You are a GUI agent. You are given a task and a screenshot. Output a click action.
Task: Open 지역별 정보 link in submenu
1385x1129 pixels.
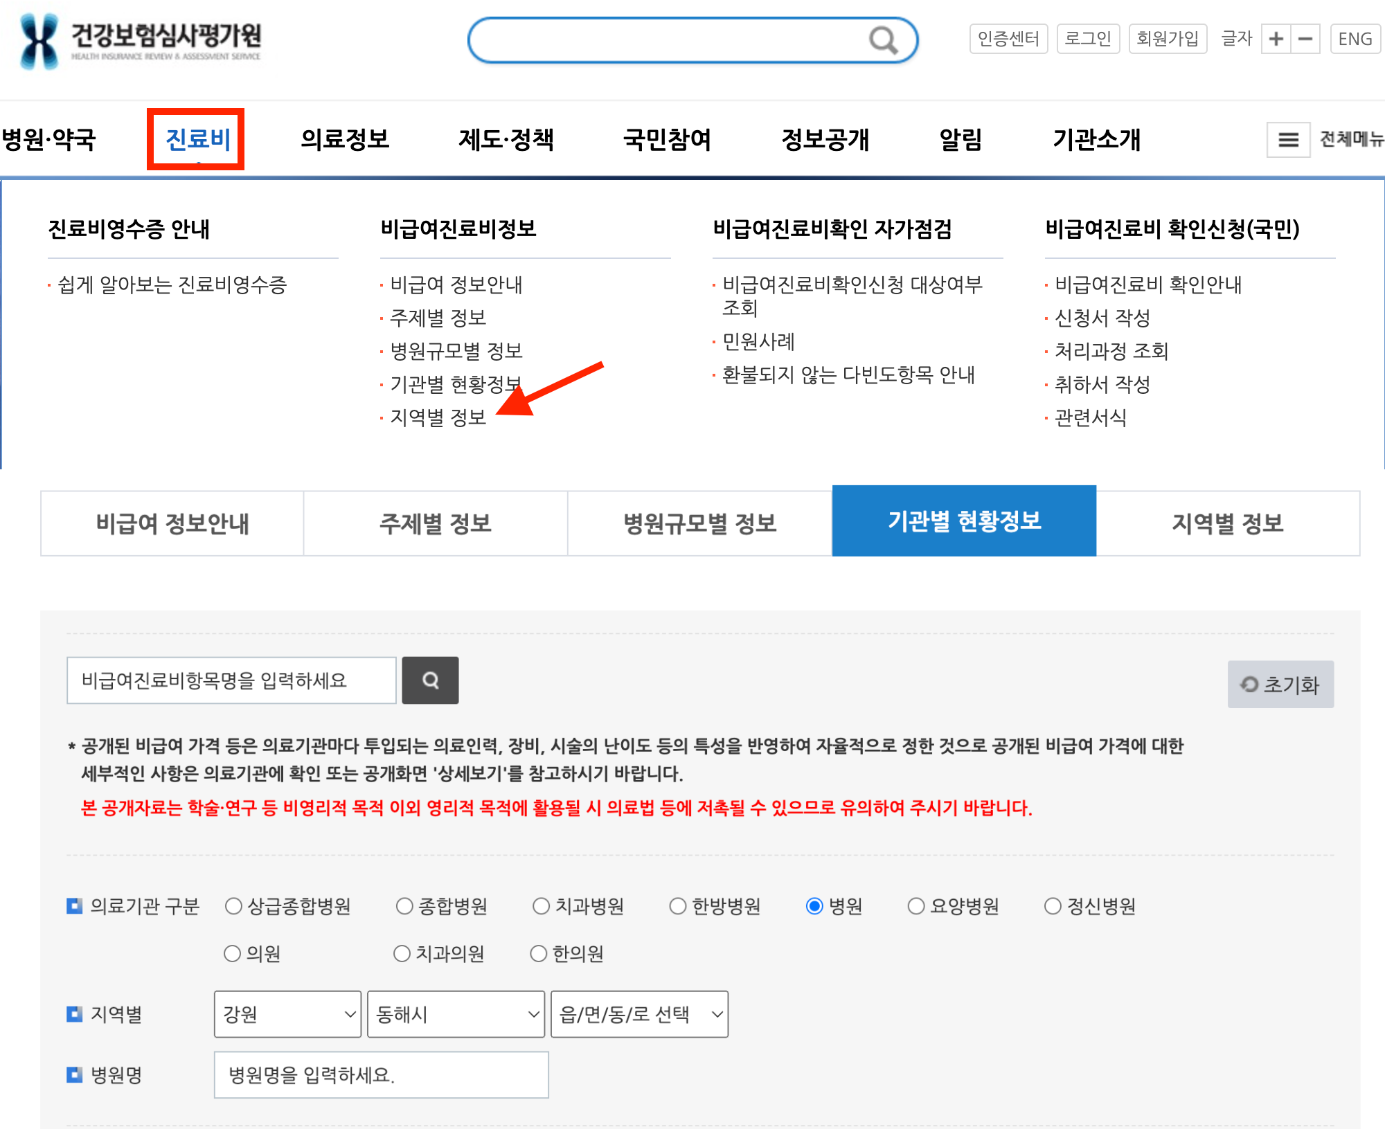click(438, 417)
